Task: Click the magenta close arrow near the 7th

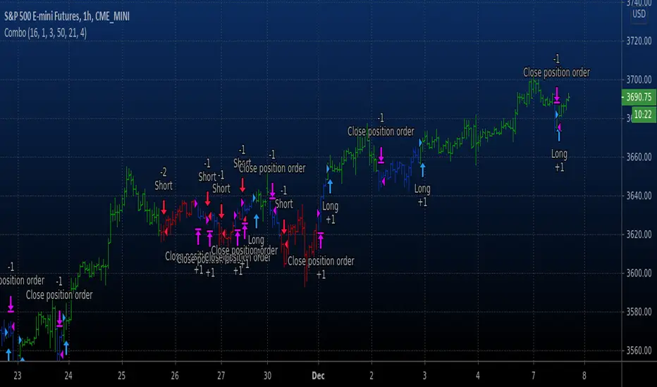Action: 557,96
